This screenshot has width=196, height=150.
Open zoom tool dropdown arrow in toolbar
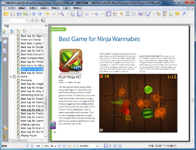click(67, 14)
